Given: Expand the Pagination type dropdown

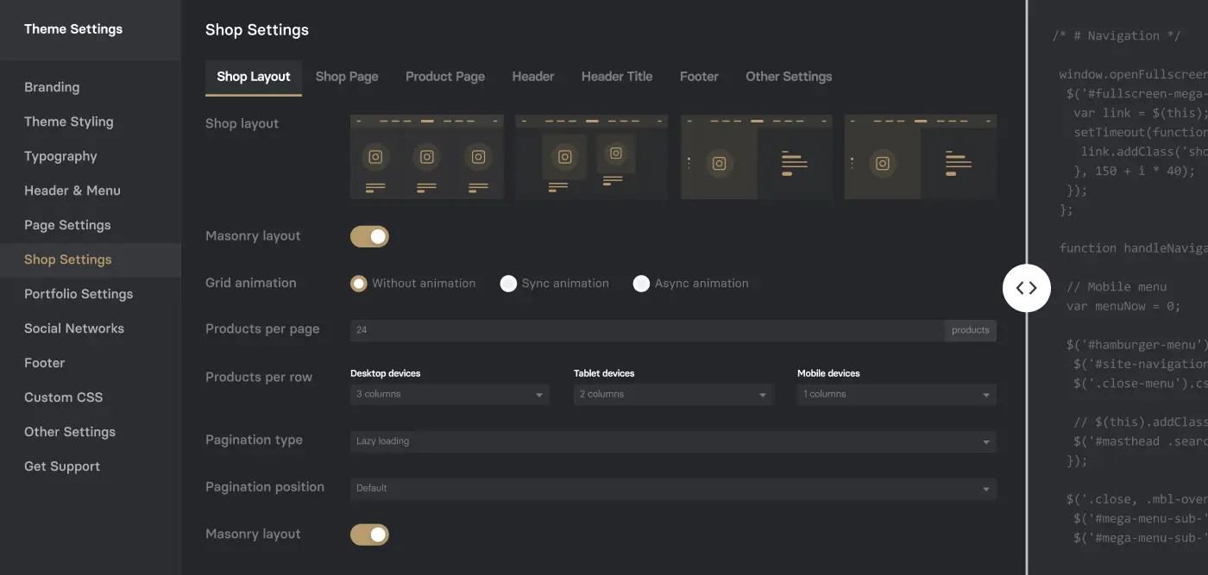Looking at the screenshot, I should [672, 441].
